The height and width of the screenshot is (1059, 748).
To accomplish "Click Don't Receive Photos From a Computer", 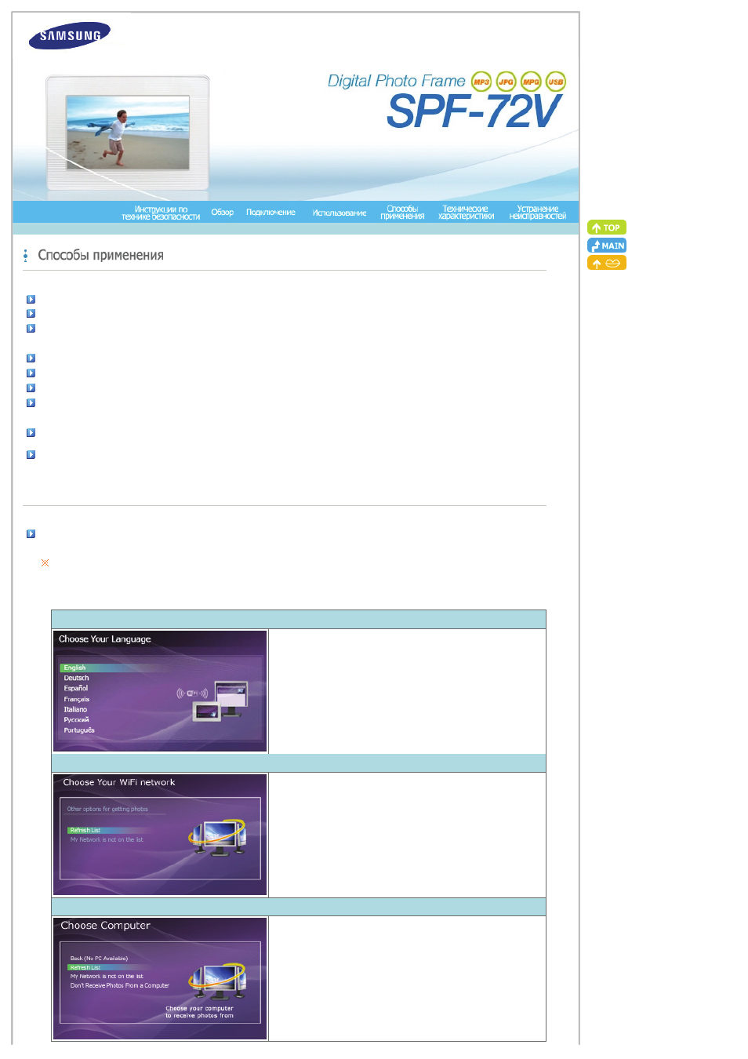I will tap(119, 985).
